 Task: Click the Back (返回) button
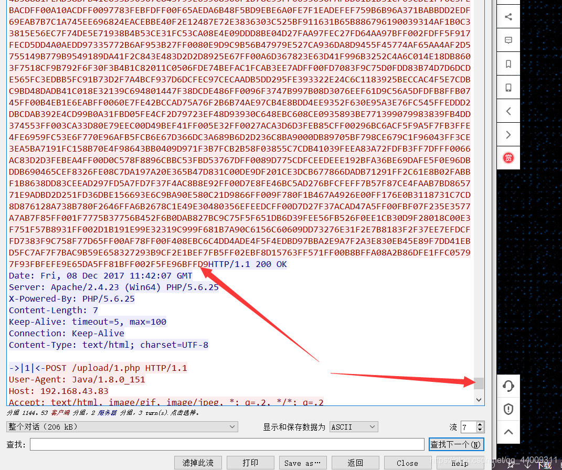355,463
